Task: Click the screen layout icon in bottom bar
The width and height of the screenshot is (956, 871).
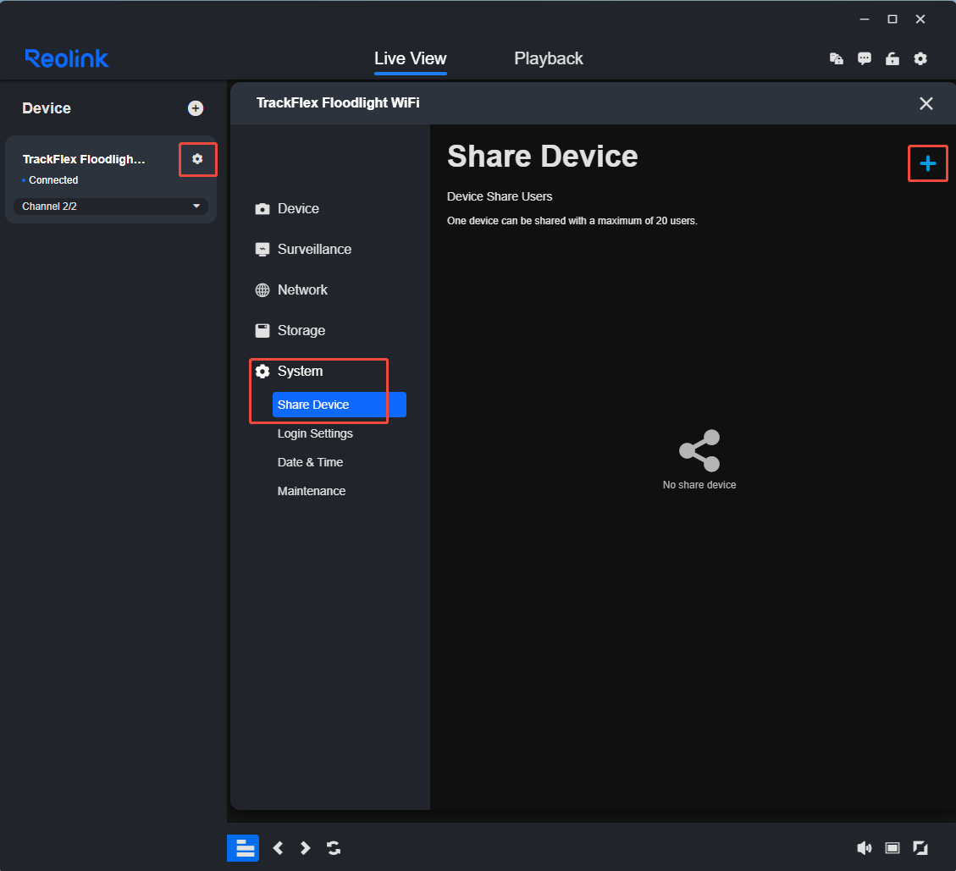Action: [892, 848]
